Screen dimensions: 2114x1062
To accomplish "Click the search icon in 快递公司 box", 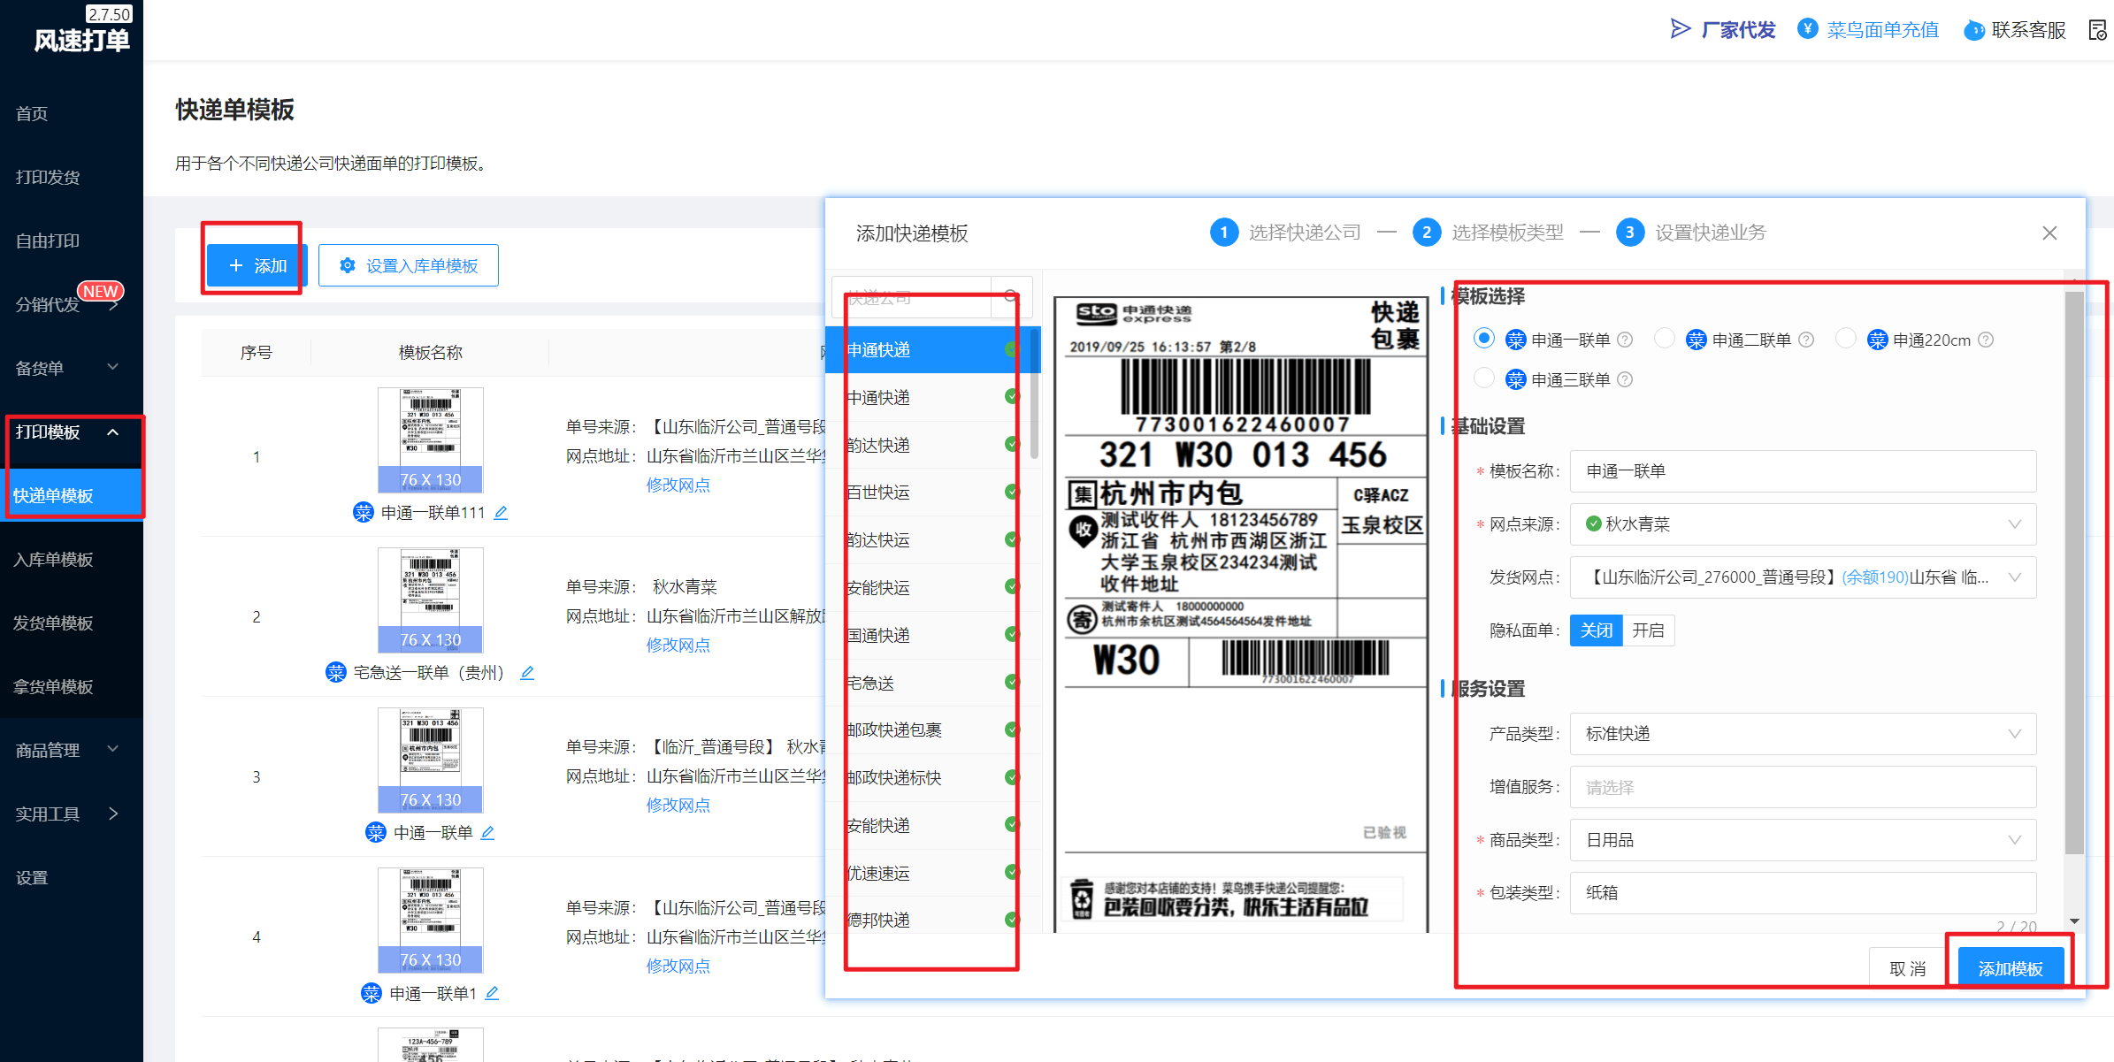I will [1011, 297].
